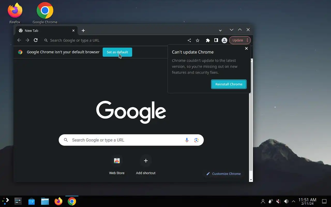Open the droplet tray icon
The height and width of the screenshot is (207, 331).
(271, 201)
